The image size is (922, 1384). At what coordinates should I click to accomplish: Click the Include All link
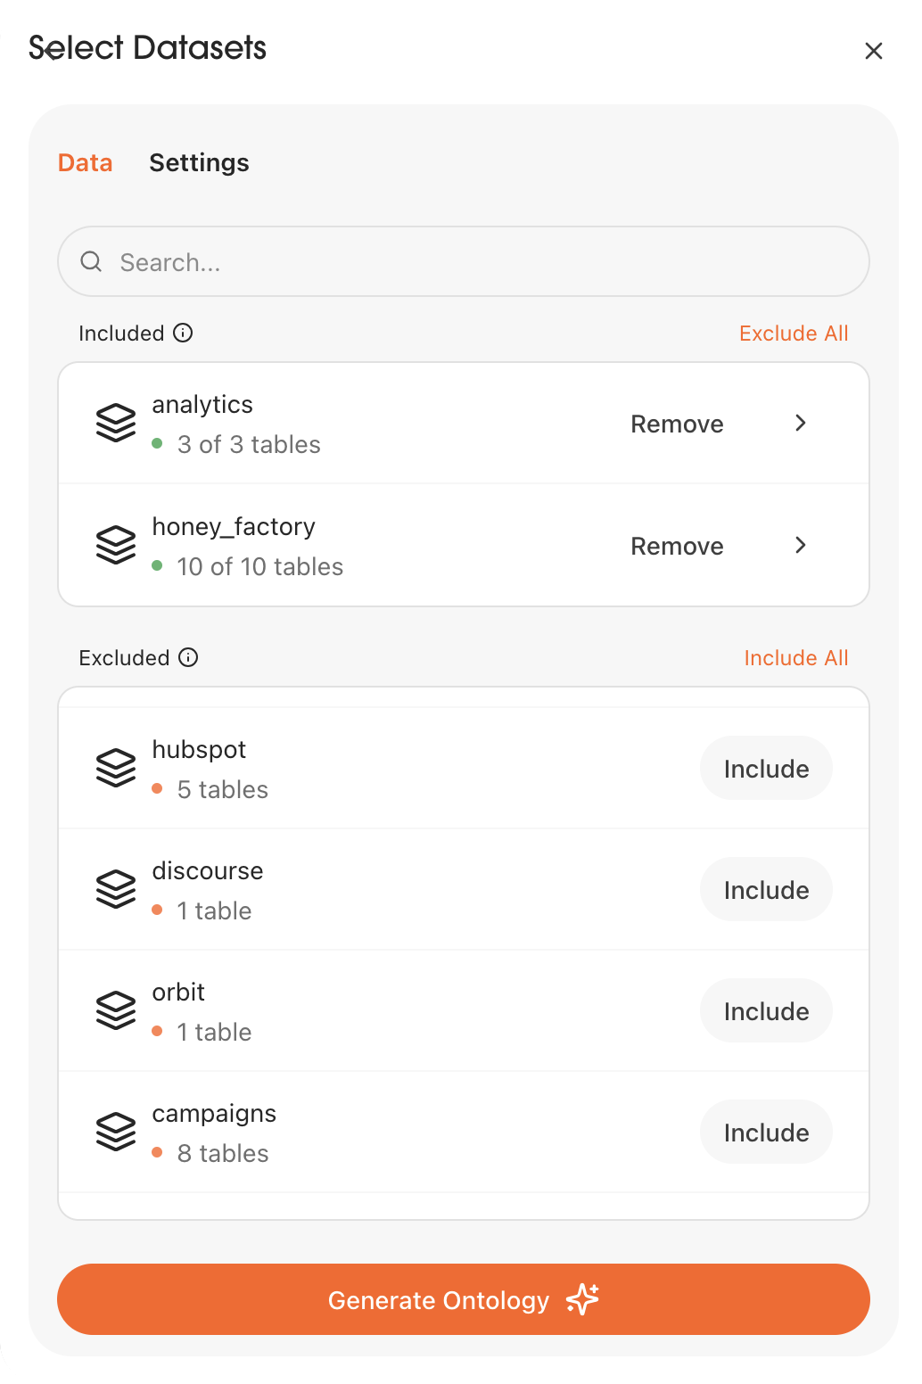point(796,658)
